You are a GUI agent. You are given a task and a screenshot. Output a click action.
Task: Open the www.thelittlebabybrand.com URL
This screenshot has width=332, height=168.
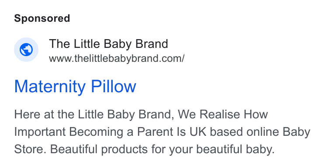point(117,58)
